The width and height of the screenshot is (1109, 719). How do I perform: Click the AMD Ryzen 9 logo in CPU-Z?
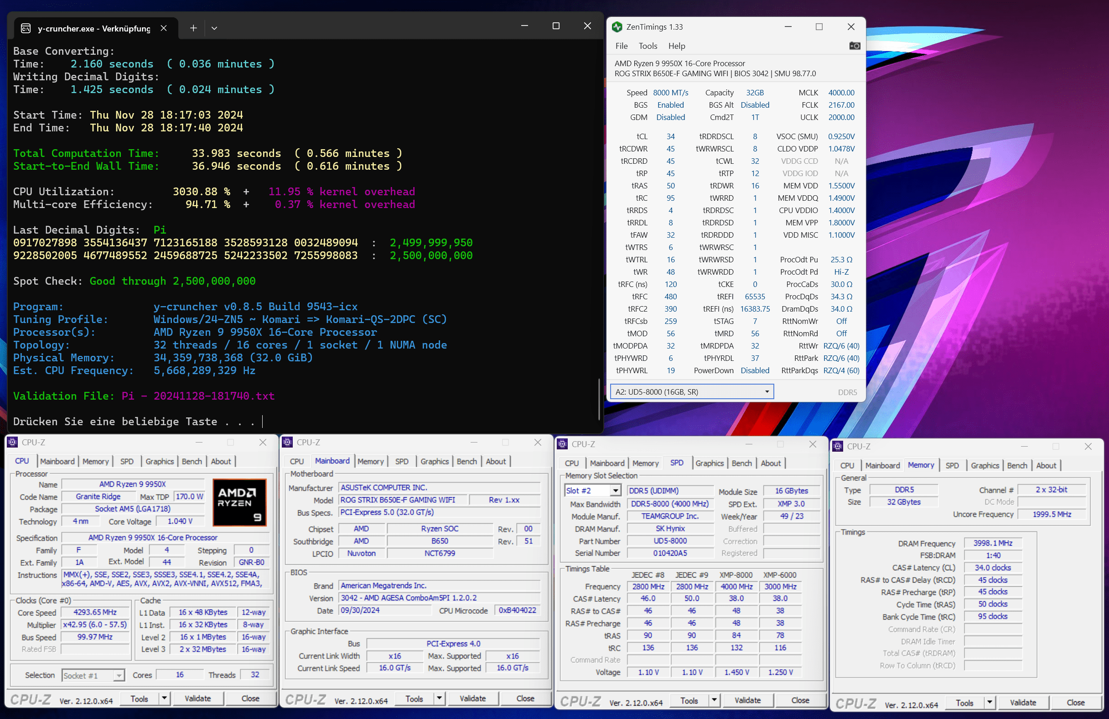coord(239,503)
